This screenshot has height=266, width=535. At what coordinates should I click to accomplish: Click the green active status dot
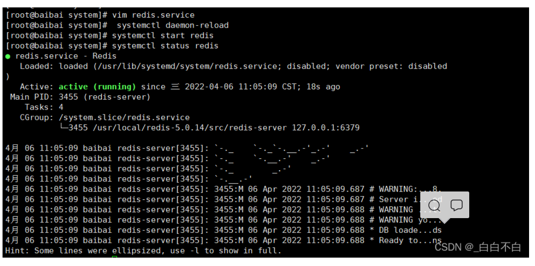click(8, 56)
